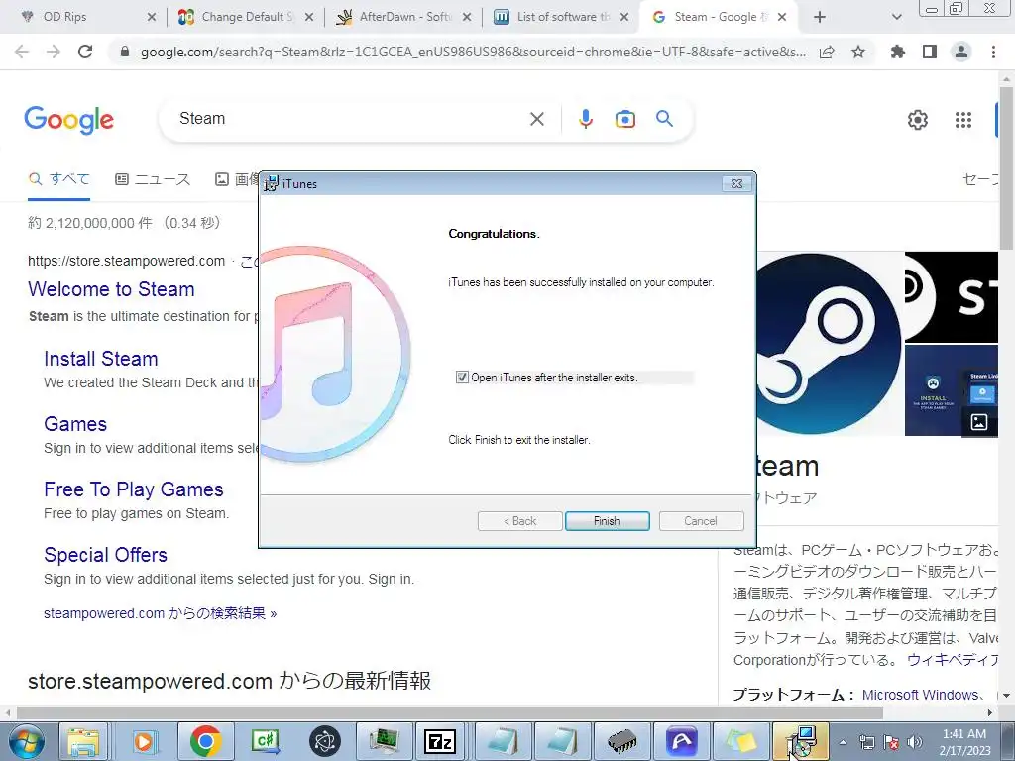The image size is (1015, 761).
Task: Open the 7-Zip taskbar icon
Action: click(x=441, y=742)
